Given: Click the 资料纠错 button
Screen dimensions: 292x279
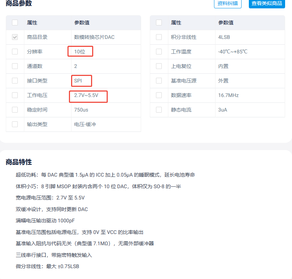Looking at the screenshot, I should click(x=227, y=4).
